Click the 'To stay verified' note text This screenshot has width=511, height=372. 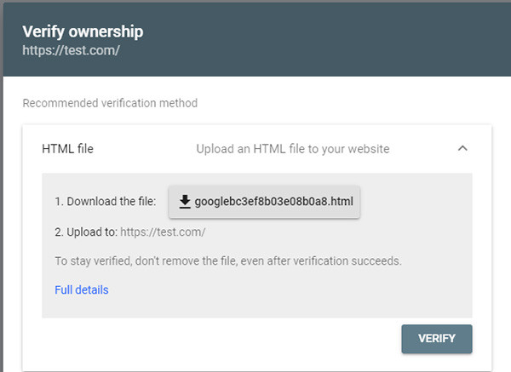(228, 261)
